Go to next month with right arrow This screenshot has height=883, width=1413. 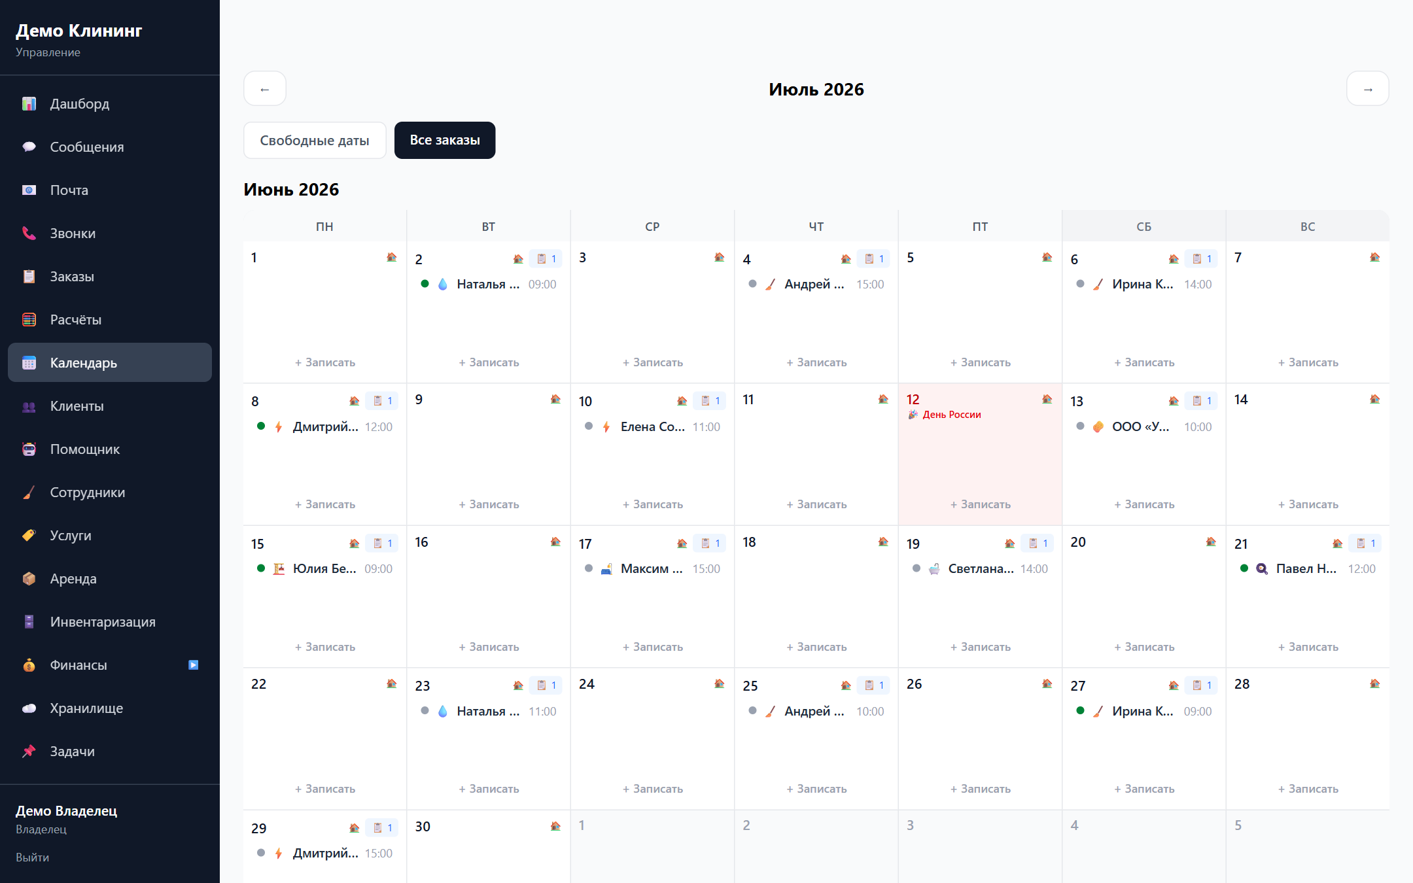[x=1368, y=89]
